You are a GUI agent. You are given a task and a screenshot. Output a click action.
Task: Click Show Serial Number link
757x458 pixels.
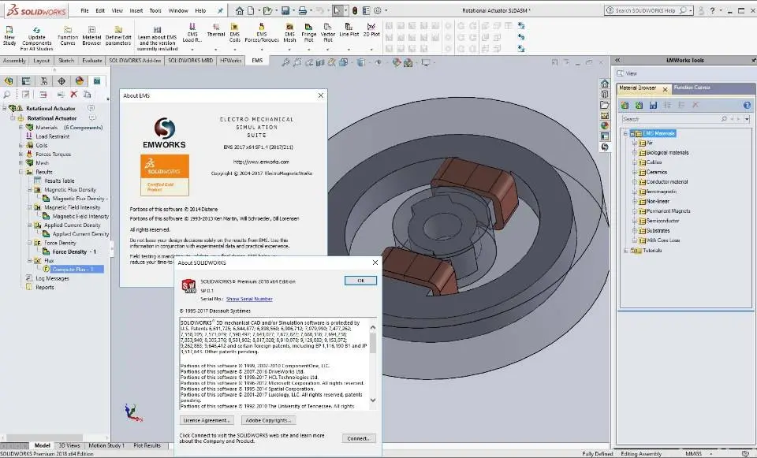(x=250, y=300)
